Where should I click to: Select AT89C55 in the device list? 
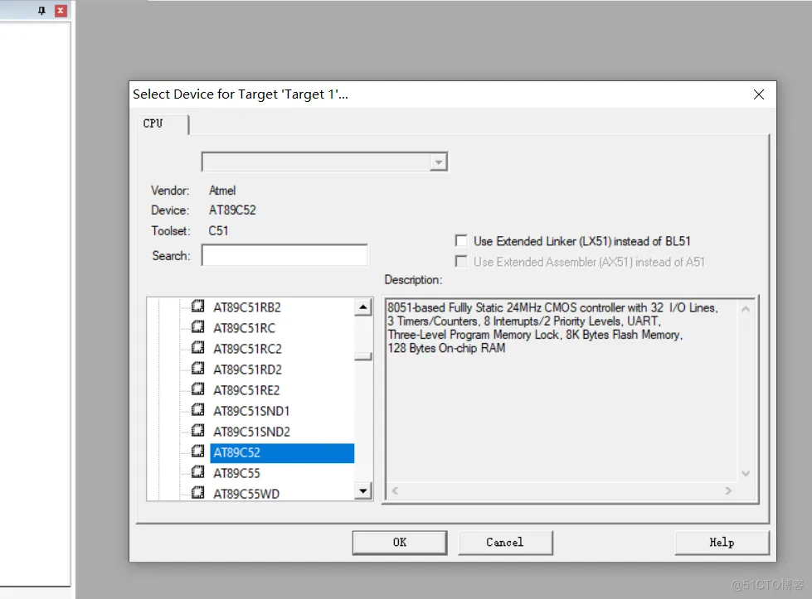pyautogui.click(x=236, y=473)
